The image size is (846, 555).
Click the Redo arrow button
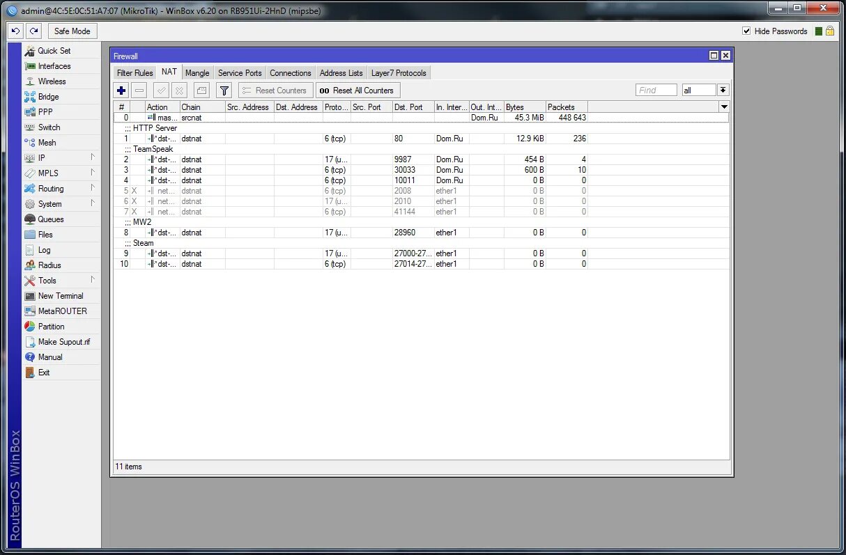pos(33,31)
